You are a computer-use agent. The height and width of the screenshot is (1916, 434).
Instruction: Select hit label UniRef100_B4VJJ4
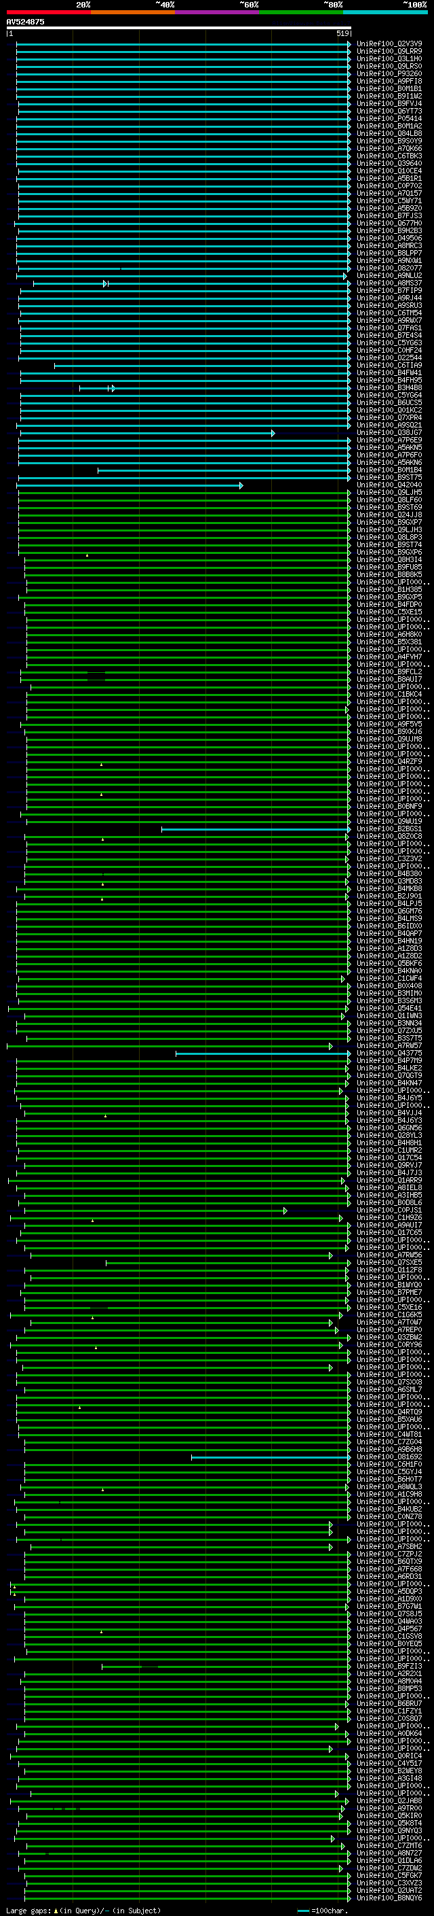click(389, 1114)
